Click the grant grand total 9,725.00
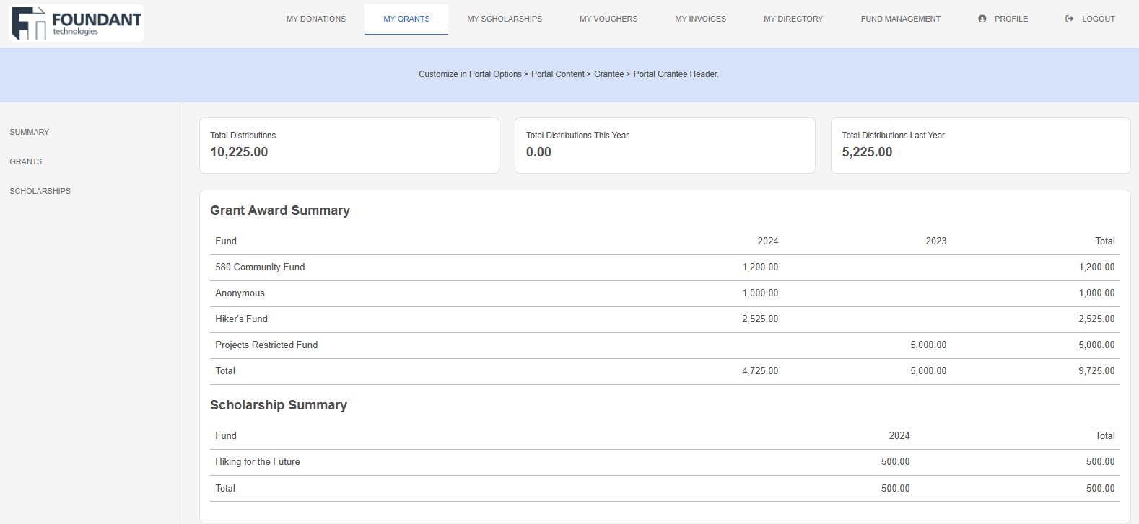The width and height of the screenshot is (1139, 524). [x=1096, y=370]
